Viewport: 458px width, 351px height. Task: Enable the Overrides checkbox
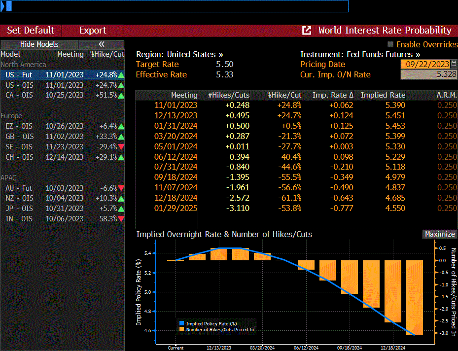[x=390, y=44]
